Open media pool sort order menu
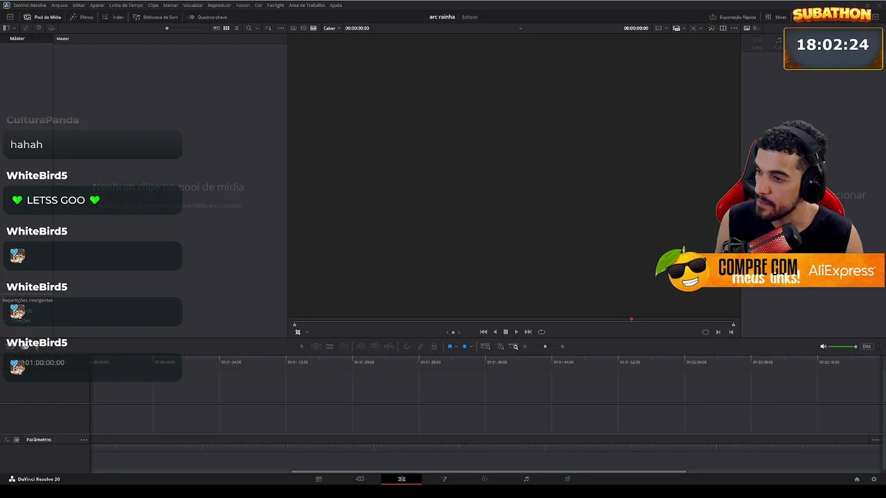Image resolution: width=886 pixels, height=498 pixels. 269,28
